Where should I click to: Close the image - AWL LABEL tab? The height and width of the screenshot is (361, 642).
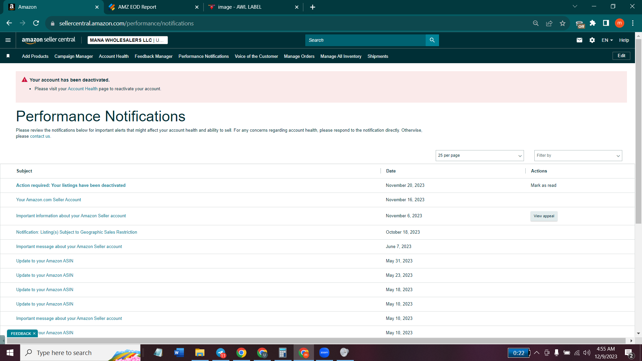click(x=297, y=7)
